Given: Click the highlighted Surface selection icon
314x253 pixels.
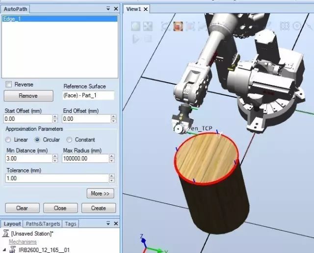Looking at the screenshot, I should click(x=178, y=26).
